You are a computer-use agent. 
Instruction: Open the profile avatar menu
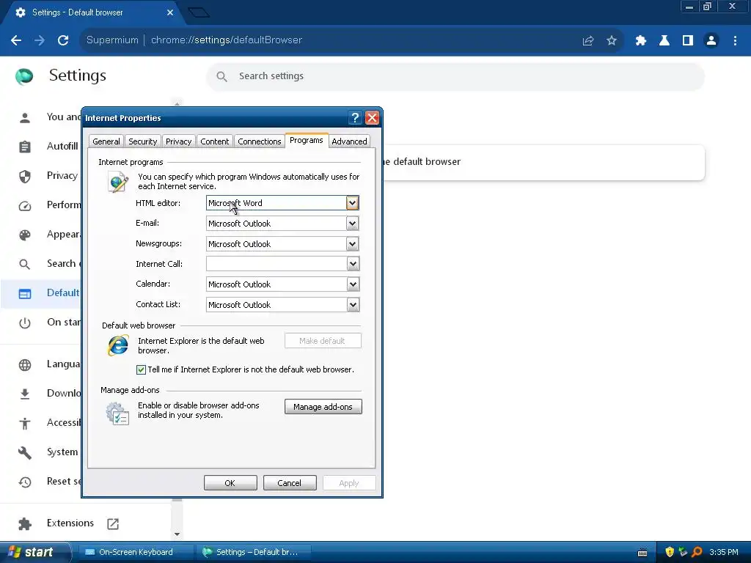(711, 41)
